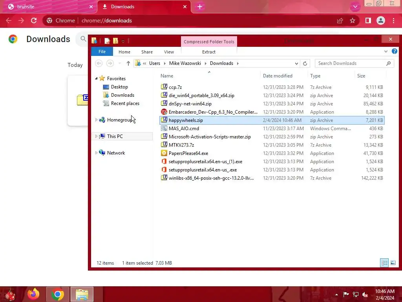Select the Embarcadero Dev-Cpp installer icon
This screenshot has width=402, height=302.
[x=164, y=112]
